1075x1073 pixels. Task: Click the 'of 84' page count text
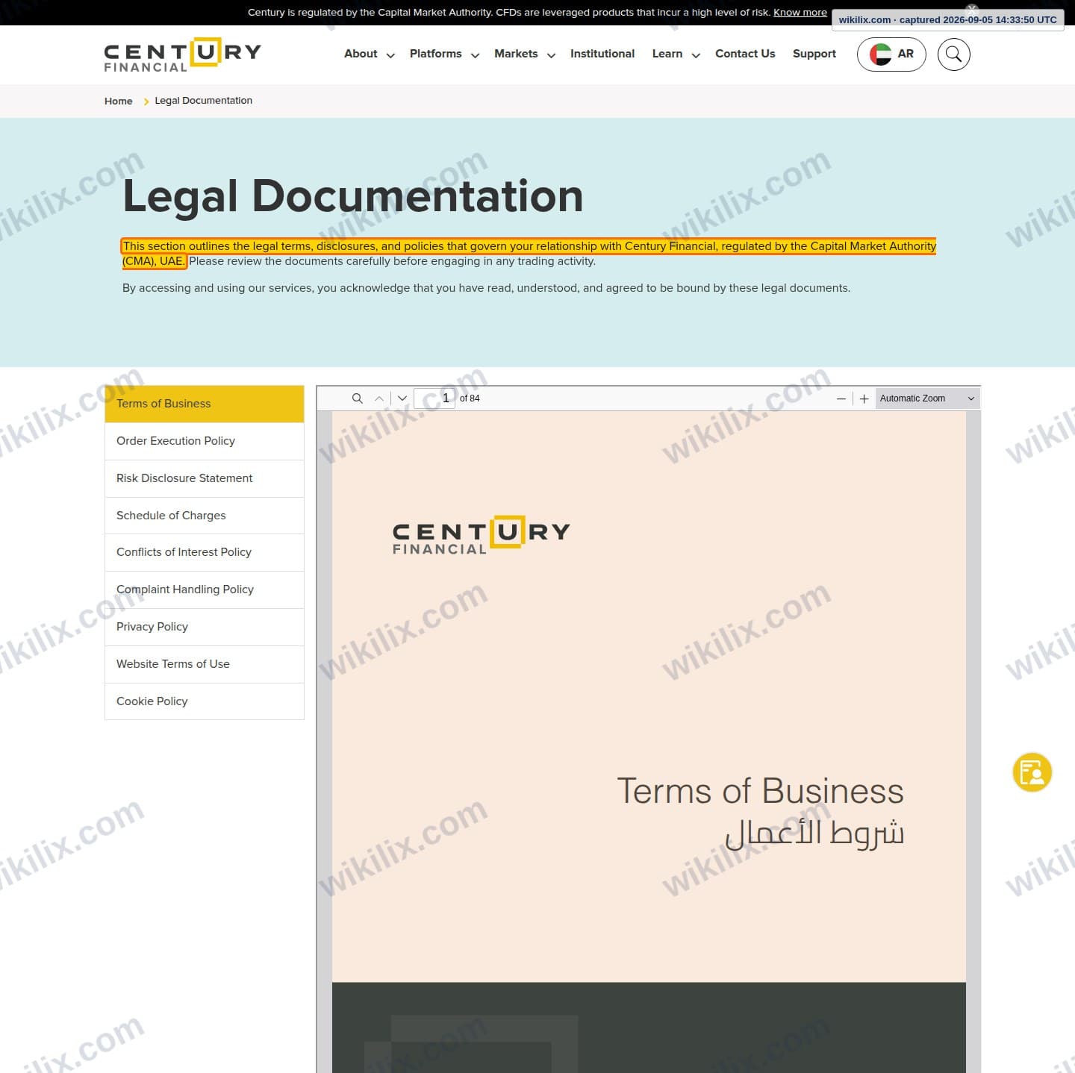coord(470,398)
